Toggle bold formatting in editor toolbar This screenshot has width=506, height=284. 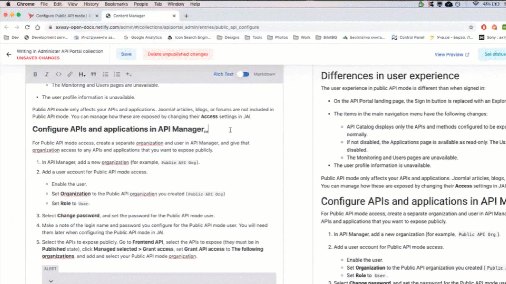tap(35, 74)
